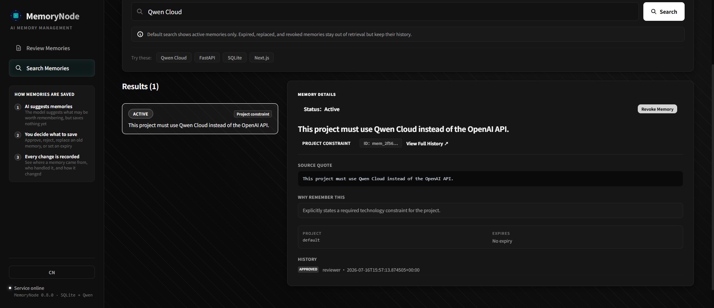Click the history timestamp 2026-07-16T15:57:13
This screenshot has height=308, width=714.
(x=383, y=270)
